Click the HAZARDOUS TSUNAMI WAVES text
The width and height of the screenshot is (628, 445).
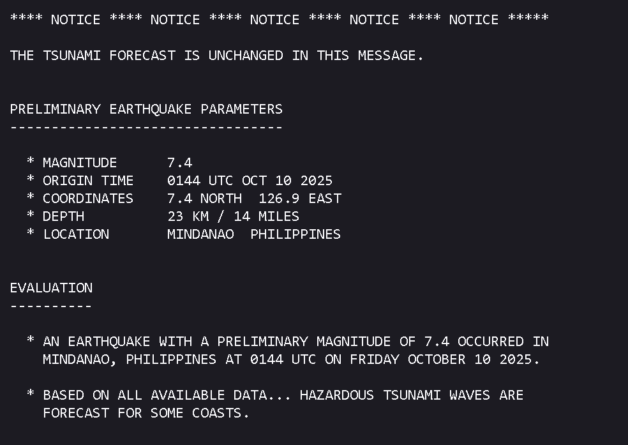(394, 395)
